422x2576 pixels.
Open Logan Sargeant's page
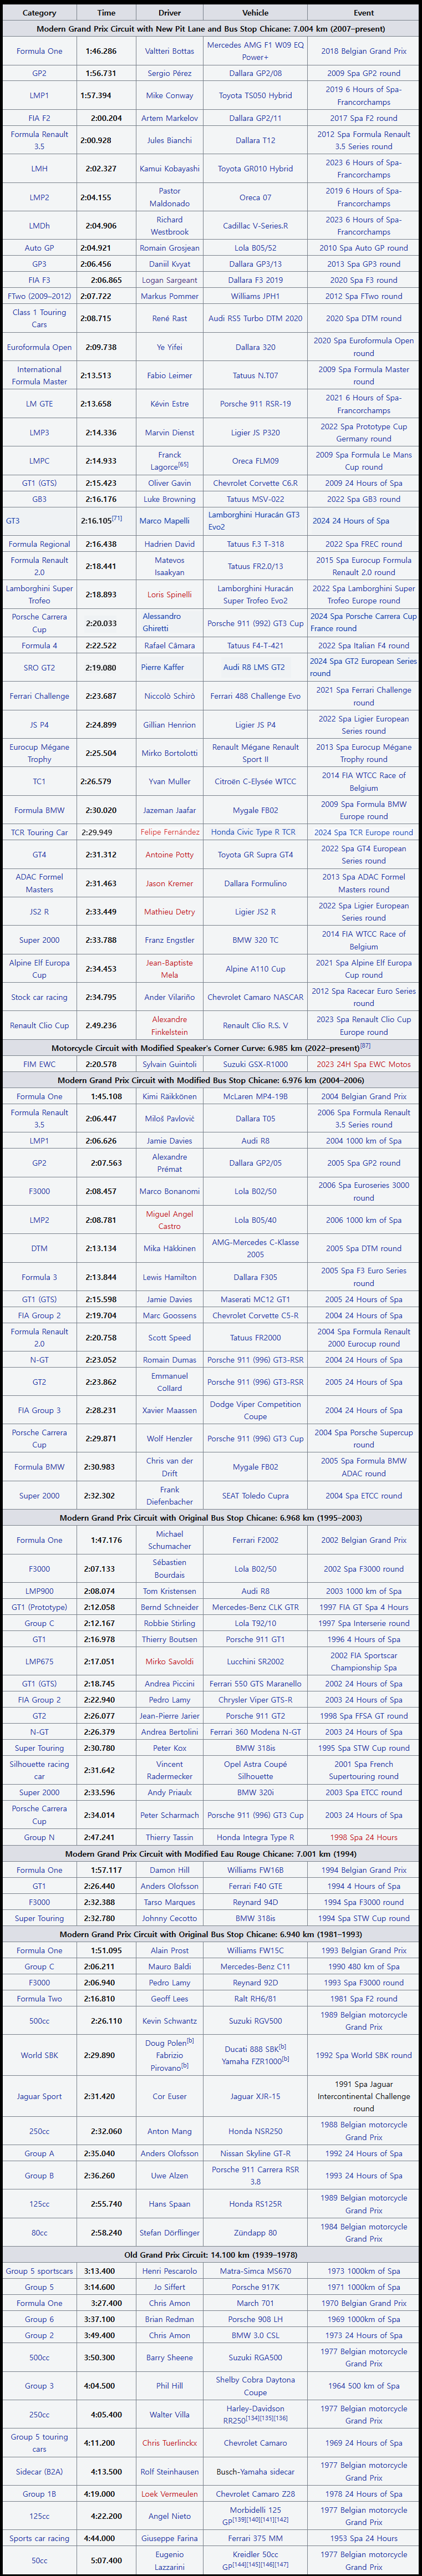coord(170,281)
